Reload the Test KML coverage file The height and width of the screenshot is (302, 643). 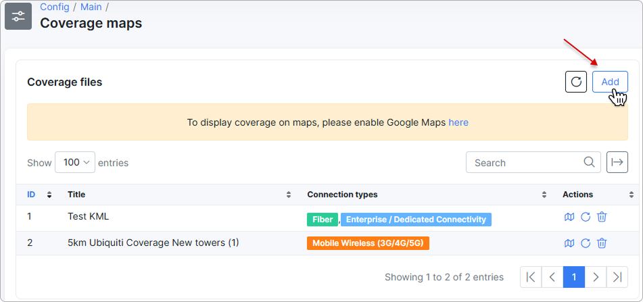pos(586,217)
